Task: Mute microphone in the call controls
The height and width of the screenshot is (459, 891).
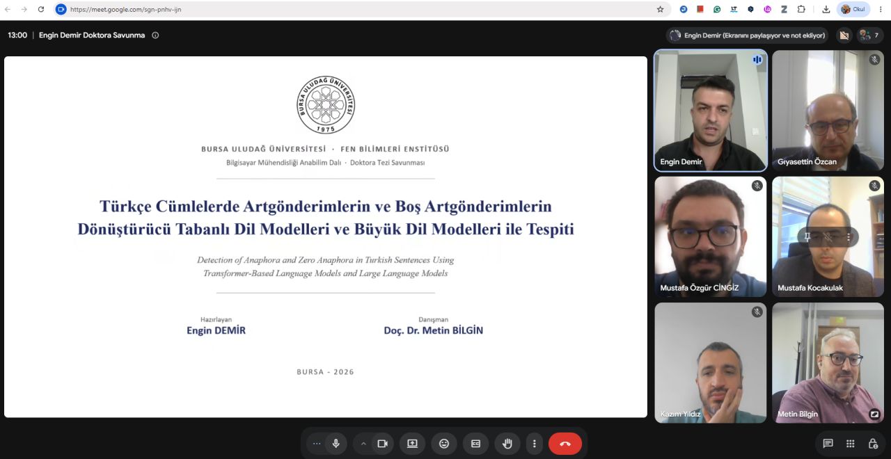Action: pyautogui.click(x=336, y=443)
